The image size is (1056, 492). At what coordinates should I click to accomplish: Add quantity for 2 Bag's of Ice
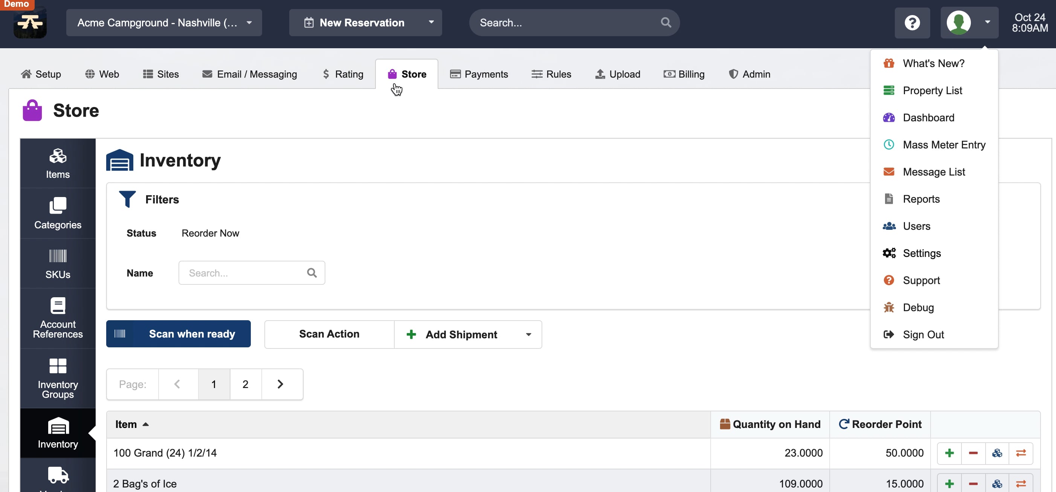949,483
